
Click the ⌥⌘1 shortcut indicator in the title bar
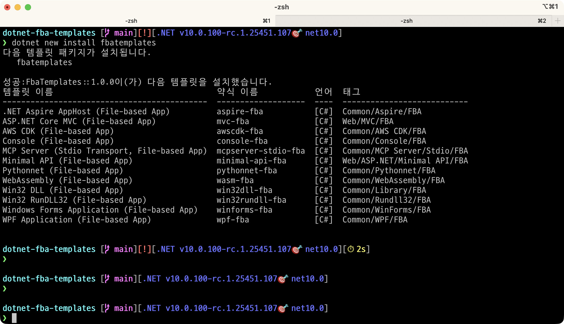coord(550,6)
